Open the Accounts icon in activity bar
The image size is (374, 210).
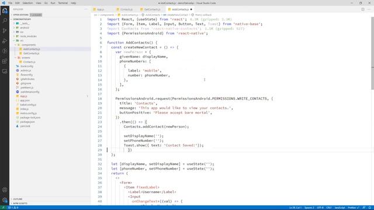(x=5, y=190)
